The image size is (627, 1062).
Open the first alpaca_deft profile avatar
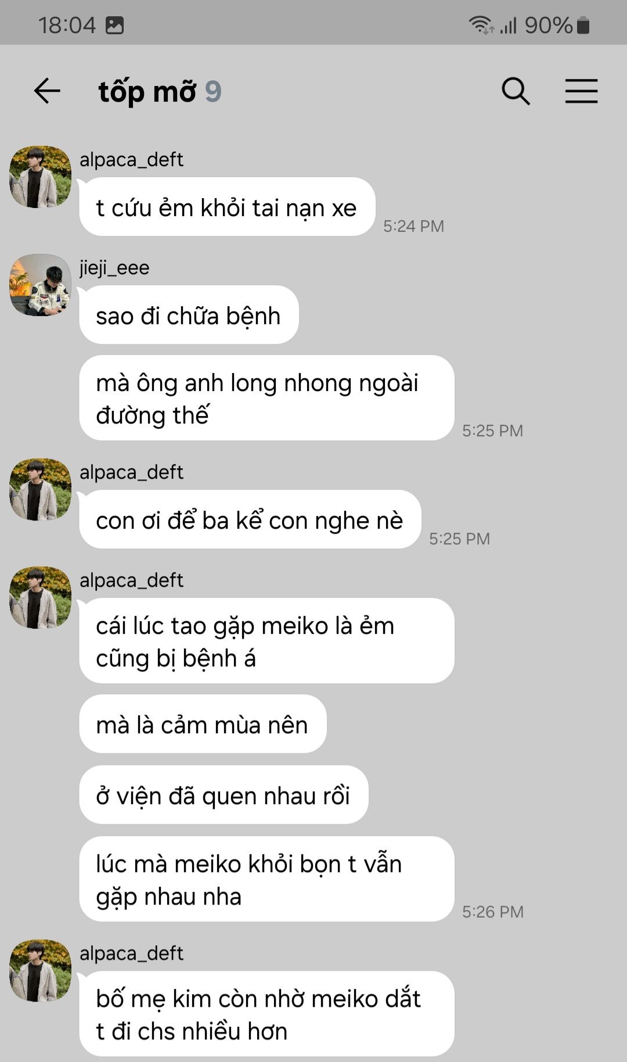tap(41, 177)
